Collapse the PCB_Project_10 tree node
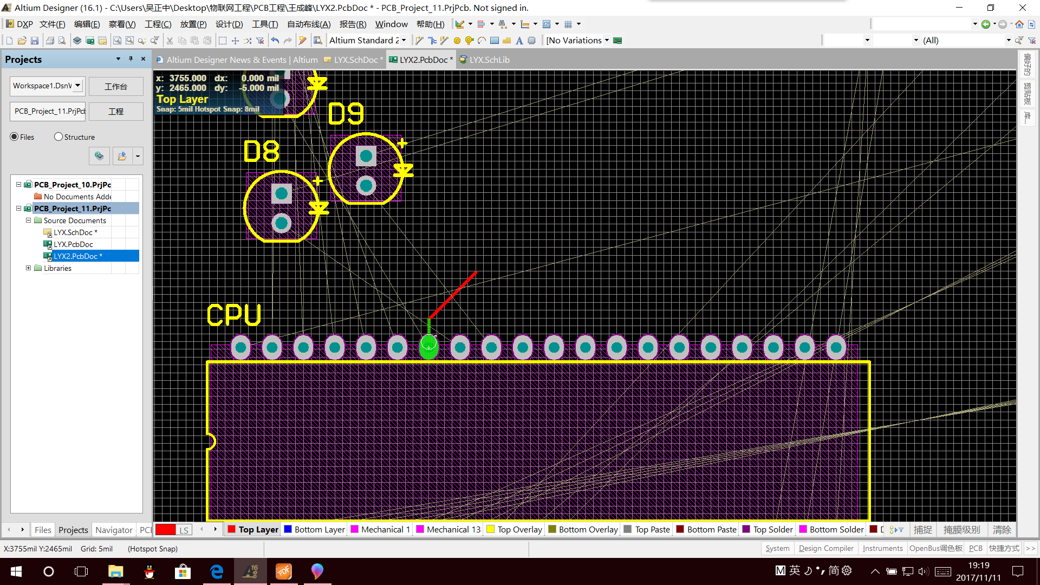 click(18, 185)
